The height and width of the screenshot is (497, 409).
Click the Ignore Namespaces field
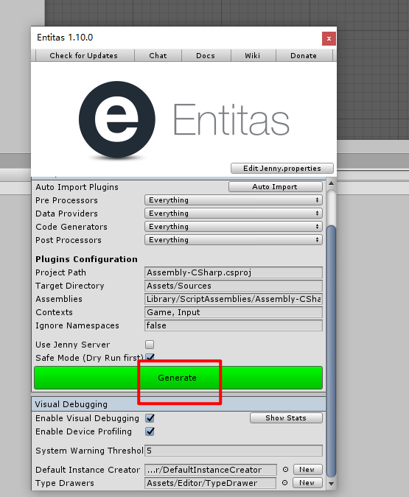tap(234, 325)
